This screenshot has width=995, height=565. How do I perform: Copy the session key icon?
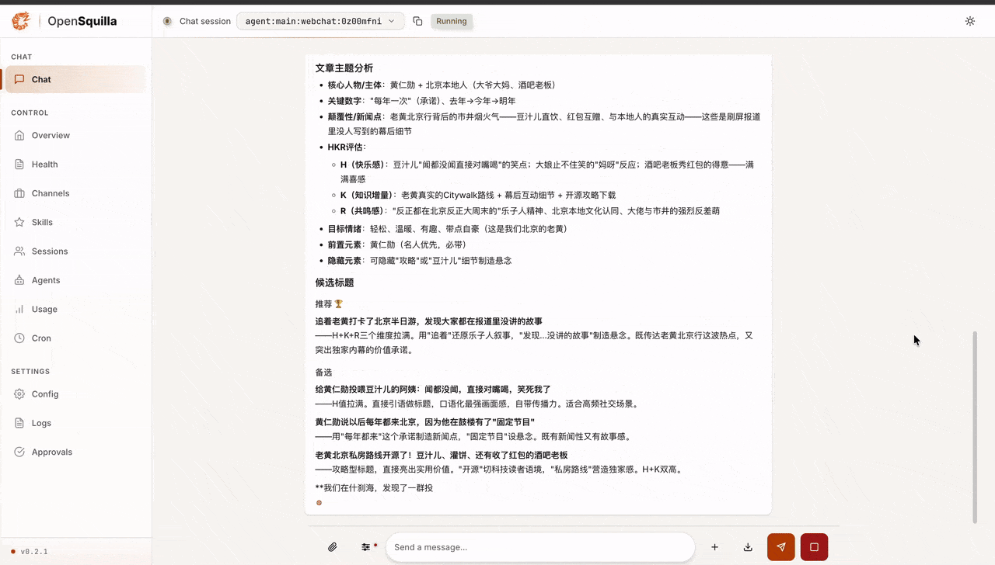417,21
